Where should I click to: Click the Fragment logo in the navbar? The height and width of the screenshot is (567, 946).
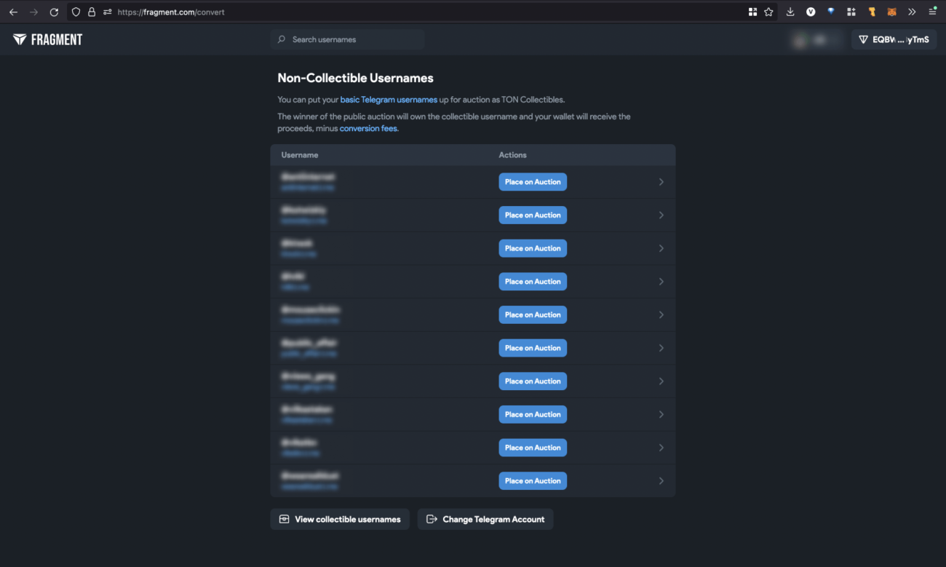click(x=47, y=39)
